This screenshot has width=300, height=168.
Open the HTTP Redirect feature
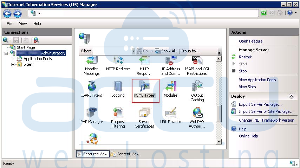click(118, 64)
